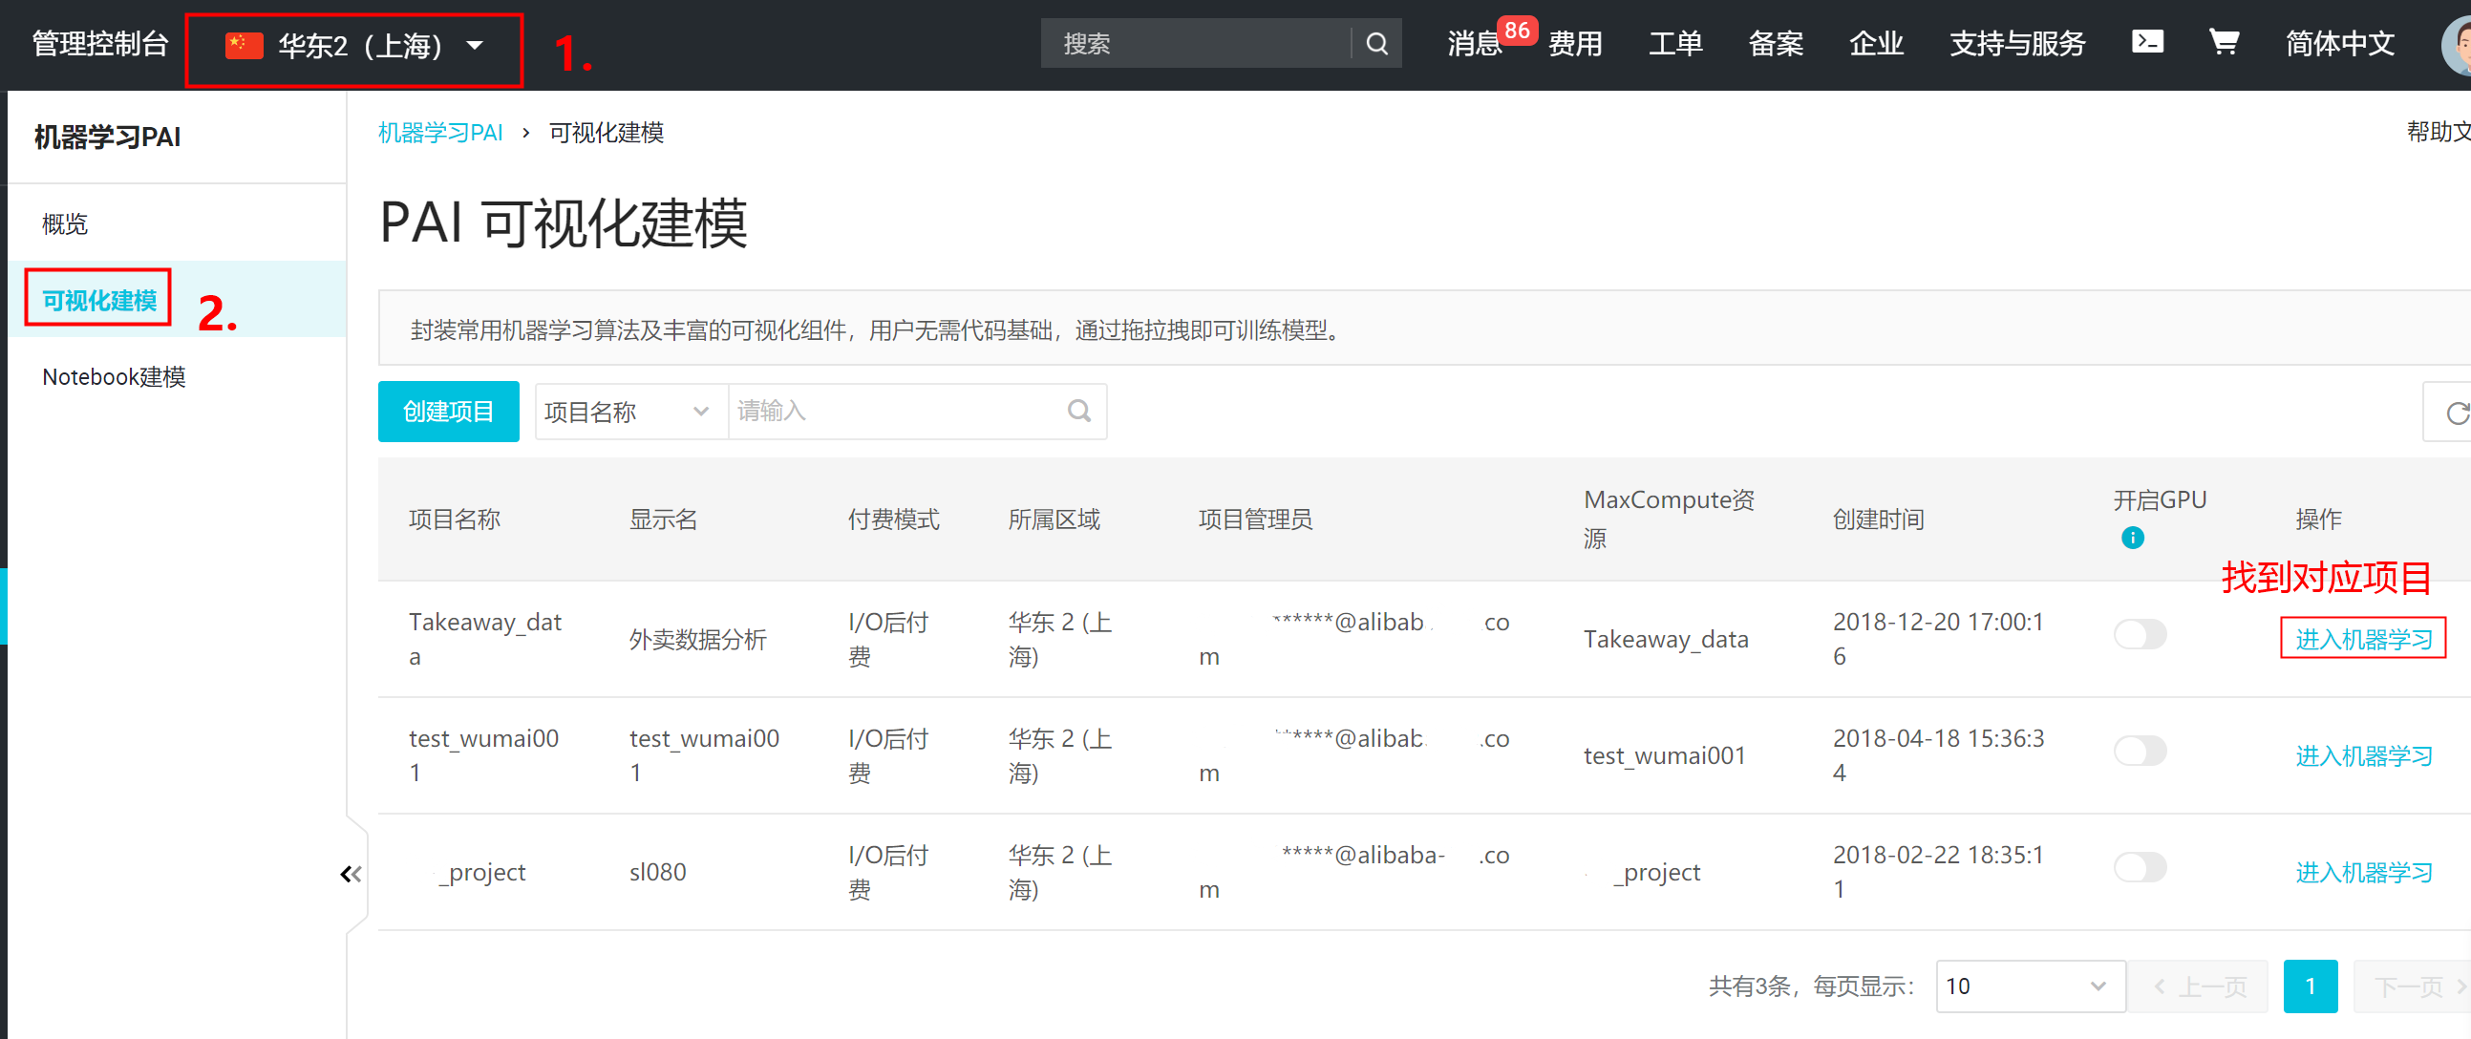
Task: Open the 消息 notifications with 86 badge
Action: [x=1476, y=43]
